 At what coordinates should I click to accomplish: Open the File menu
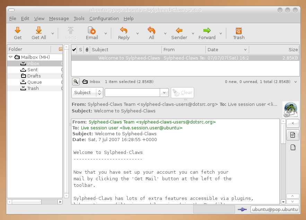[13, 19]
